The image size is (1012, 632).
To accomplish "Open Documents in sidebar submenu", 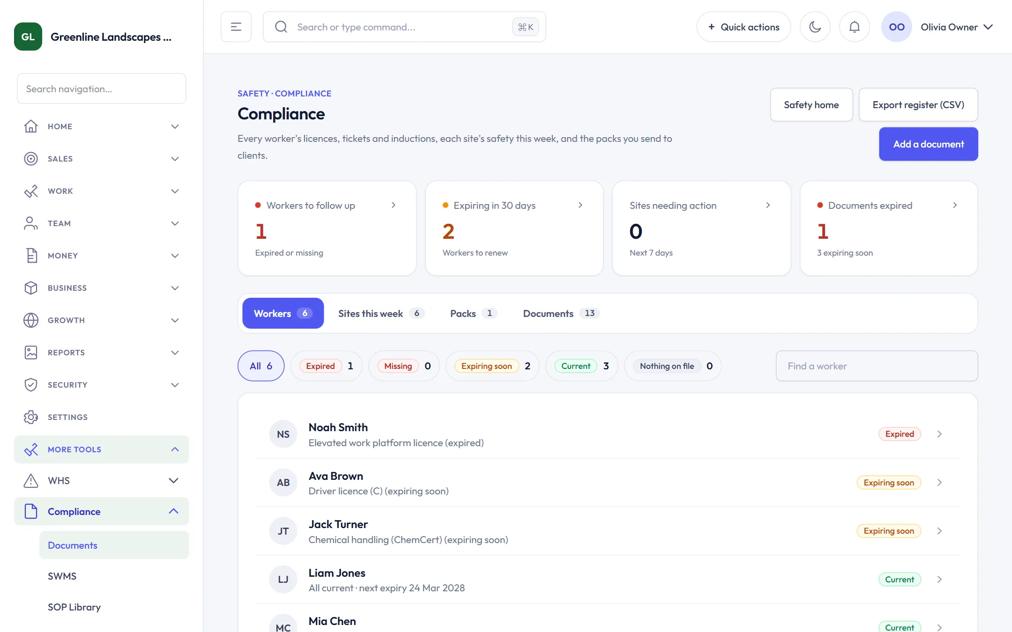I will (x=114, y=545).
